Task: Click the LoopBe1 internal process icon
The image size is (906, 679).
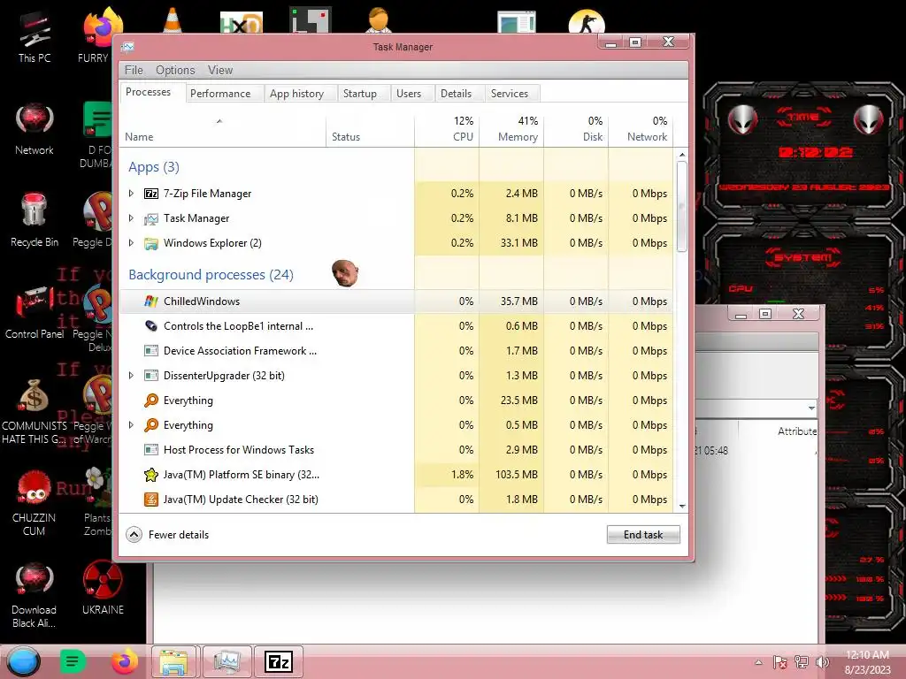Action: point(150,325)
